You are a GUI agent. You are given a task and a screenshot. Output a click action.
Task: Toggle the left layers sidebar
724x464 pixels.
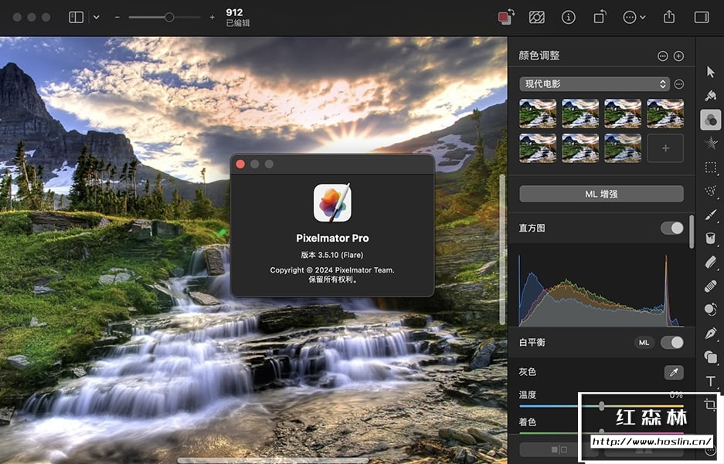click(x=76, y=18)
